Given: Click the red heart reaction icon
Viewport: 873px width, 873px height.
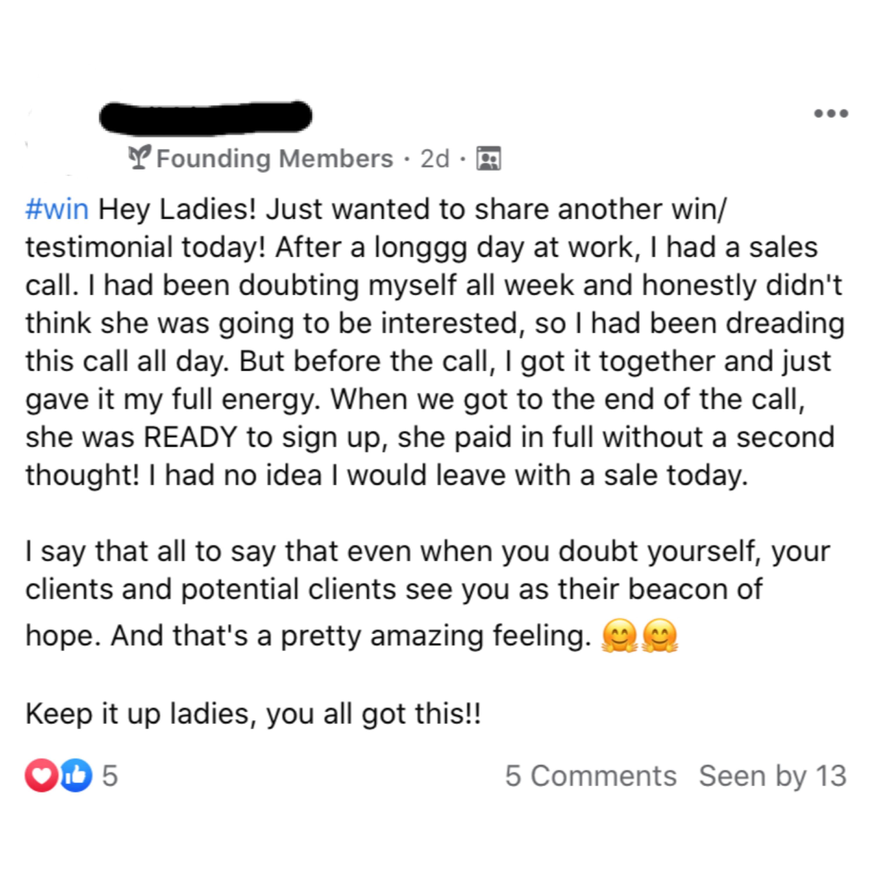Looking at the screenshot, I should click(x=42, y=776).
